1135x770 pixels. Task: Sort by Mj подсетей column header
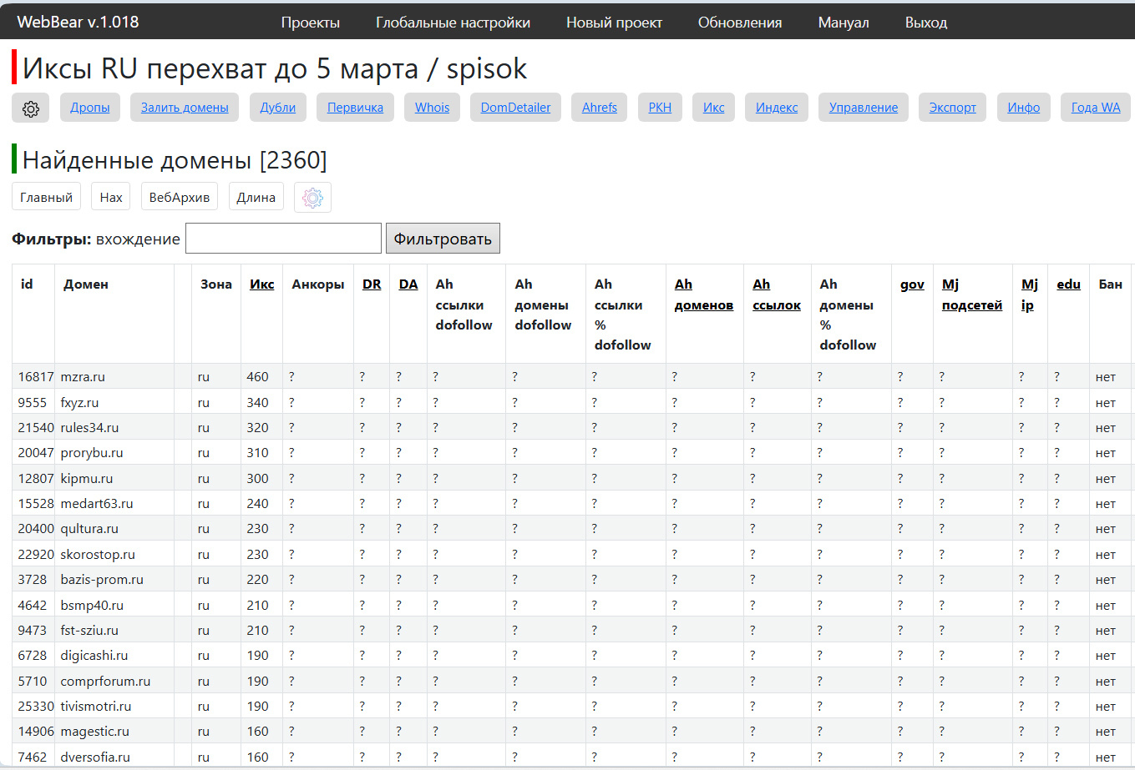pyautogui.click(x=971, y=294)
